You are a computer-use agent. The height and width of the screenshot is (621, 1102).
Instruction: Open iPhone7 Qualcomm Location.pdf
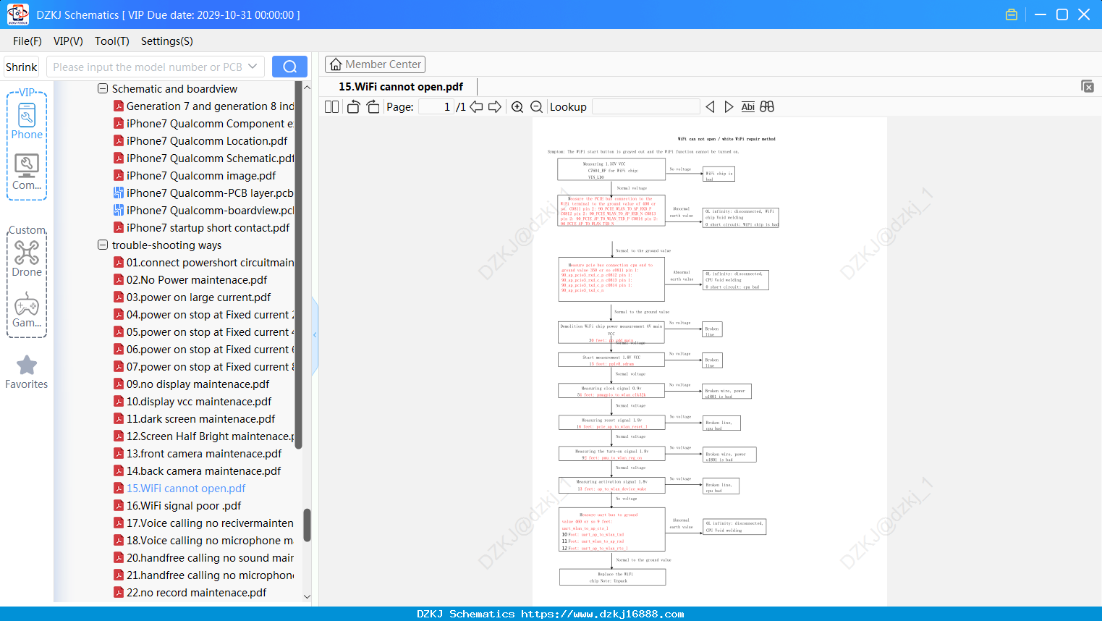click(x=200, y=141)
